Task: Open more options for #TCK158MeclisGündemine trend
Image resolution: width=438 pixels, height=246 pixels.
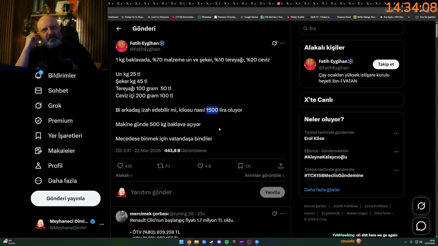Action: tap(396, 170)
